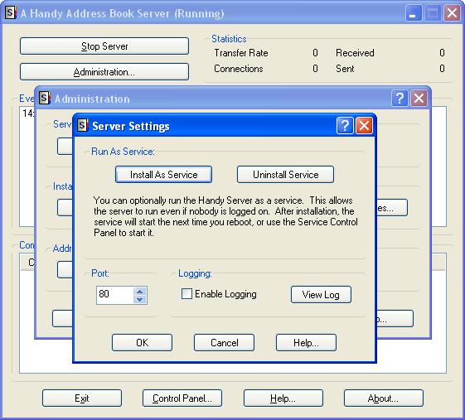Open Help in Server Settings dialog

click(306, 343)
